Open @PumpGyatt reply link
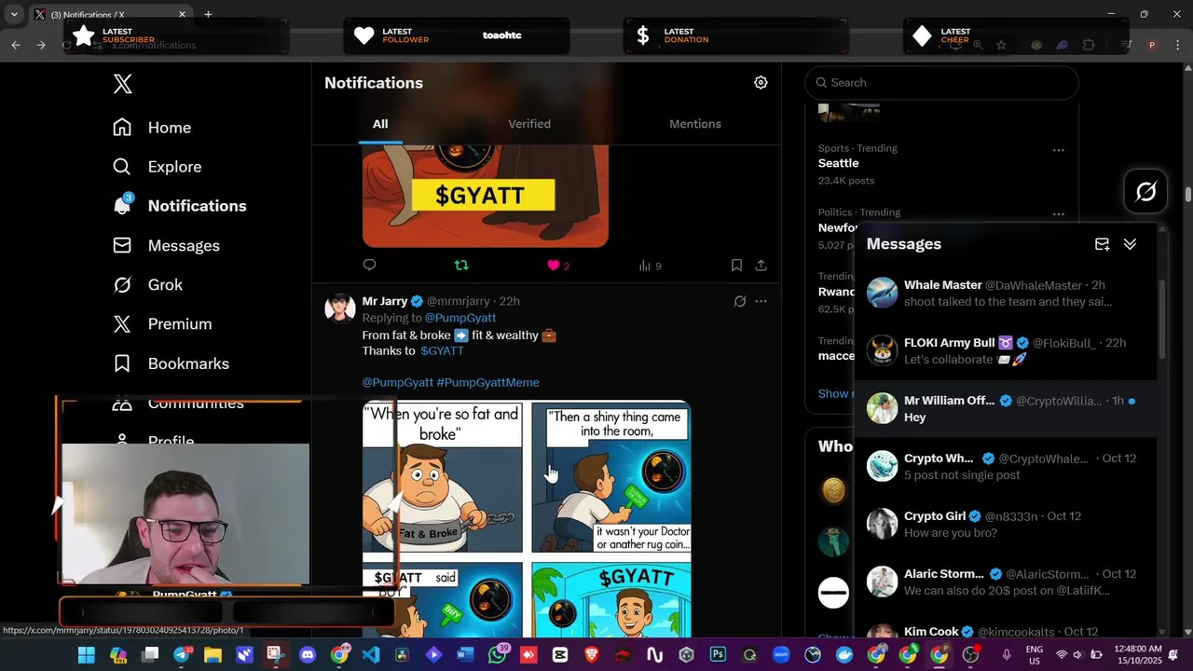1193x671 pixels. (x=460, y=318)
